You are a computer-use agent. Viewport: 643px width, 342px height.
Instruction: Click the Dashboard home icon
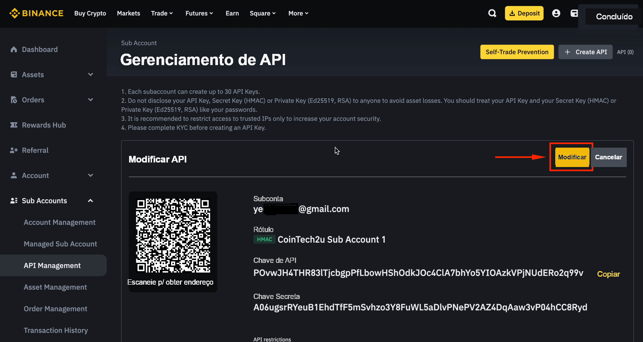[x=14, y=49]
